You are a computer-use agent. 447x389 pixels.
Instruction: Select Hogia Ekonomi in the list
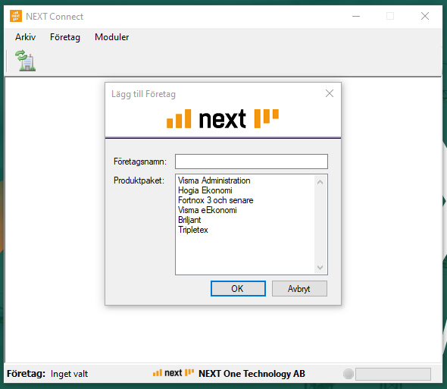click(x=205, y=190)
